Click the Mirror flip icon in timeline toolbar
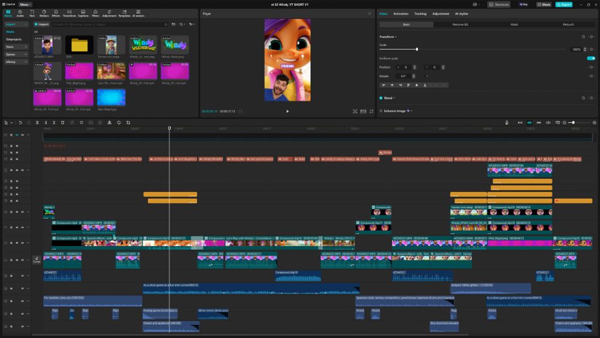The width and height of the screenshot is (600, 338). click(x=109, y=122)
